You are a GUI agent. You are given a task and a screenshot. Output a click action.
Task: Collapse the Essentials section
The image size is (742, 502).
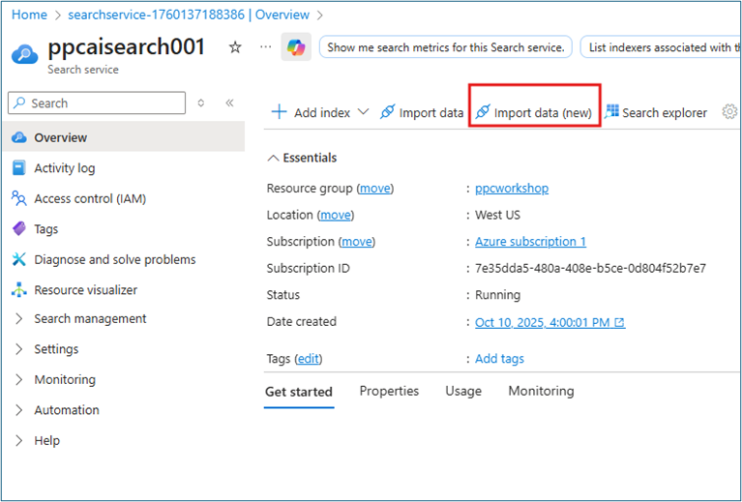pyautogui.click(x=273, y=158)
